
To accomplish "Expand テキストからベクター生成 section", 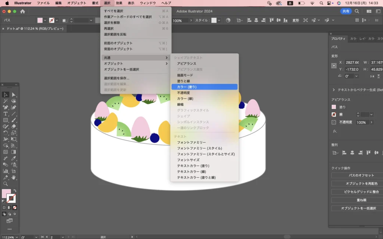I will [334, 90].
